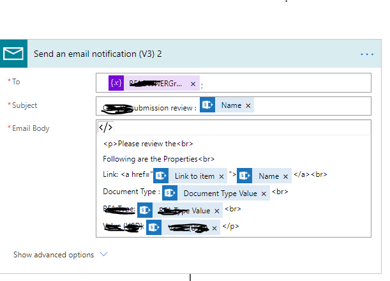390x281 pixels.
Task: Remove the Link to item token
Action: click(221, 176)
